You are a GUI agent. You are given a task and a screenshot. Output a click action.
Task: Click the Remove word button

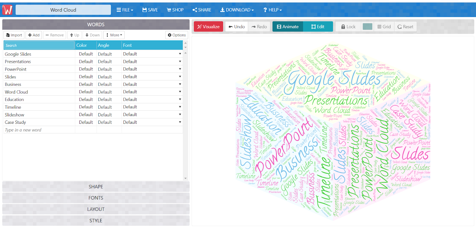point(55,35)
